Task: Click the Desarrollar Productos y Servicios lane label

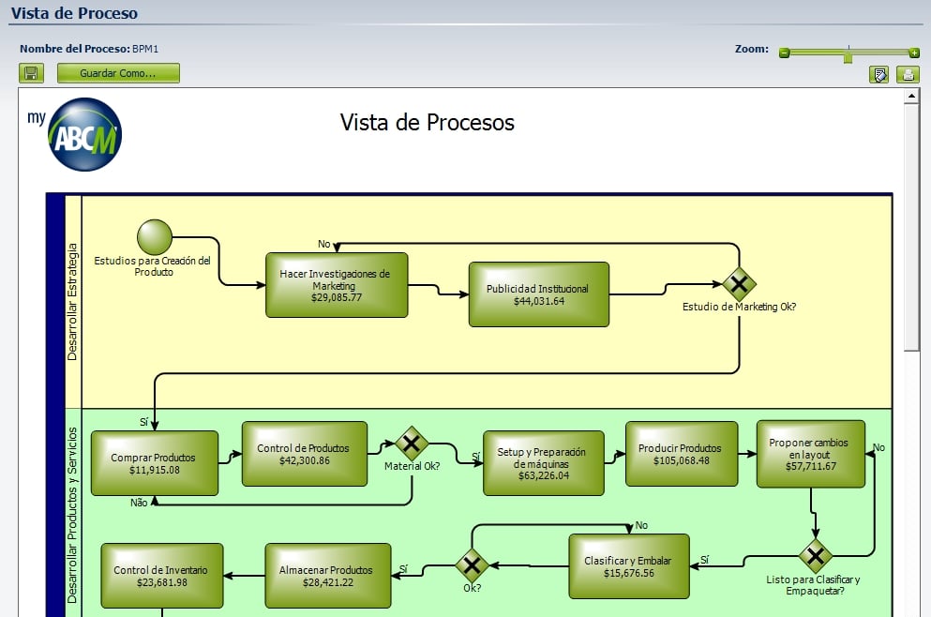Action: point(72,515)
